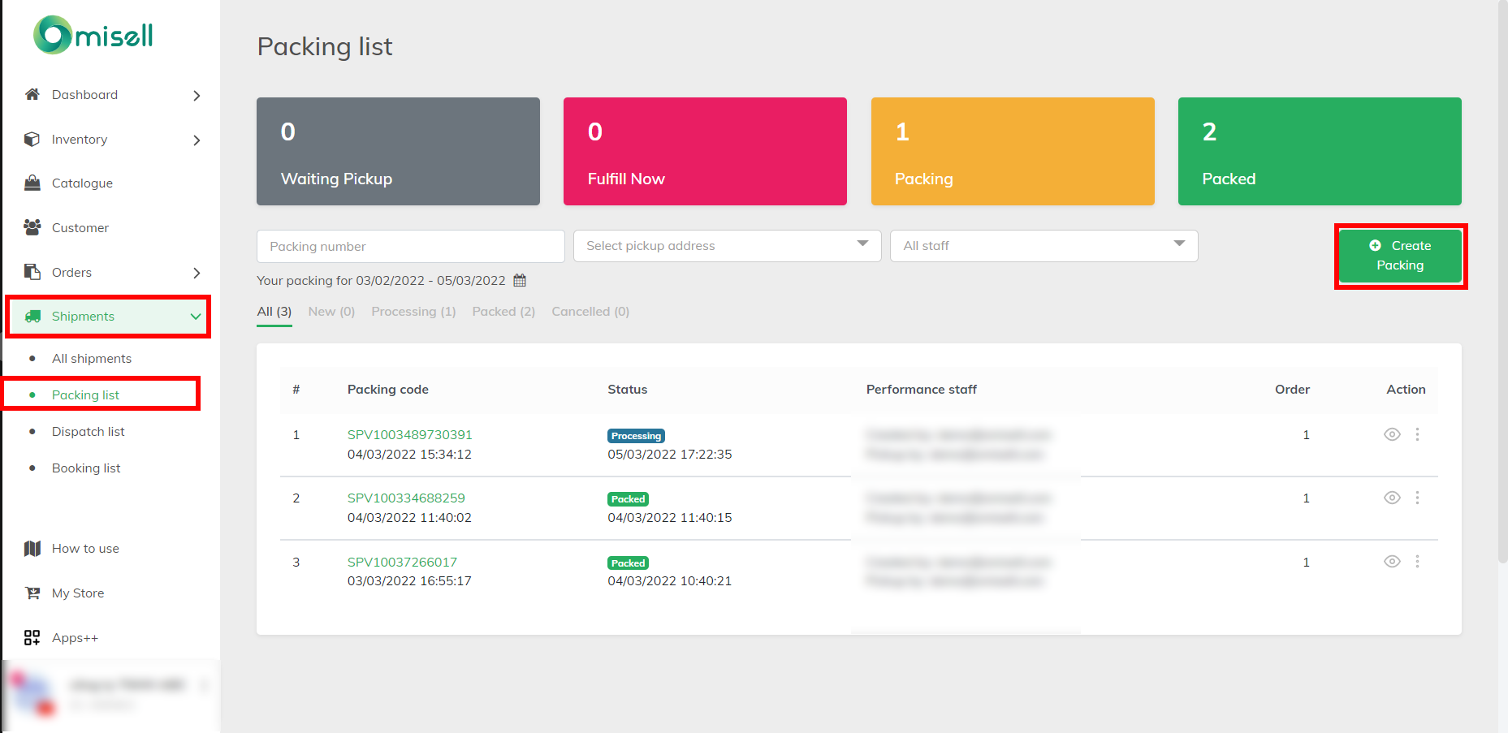Click the Packing summary card
The height and width of the screenshot is (733, 1508).
[1013, 151]
